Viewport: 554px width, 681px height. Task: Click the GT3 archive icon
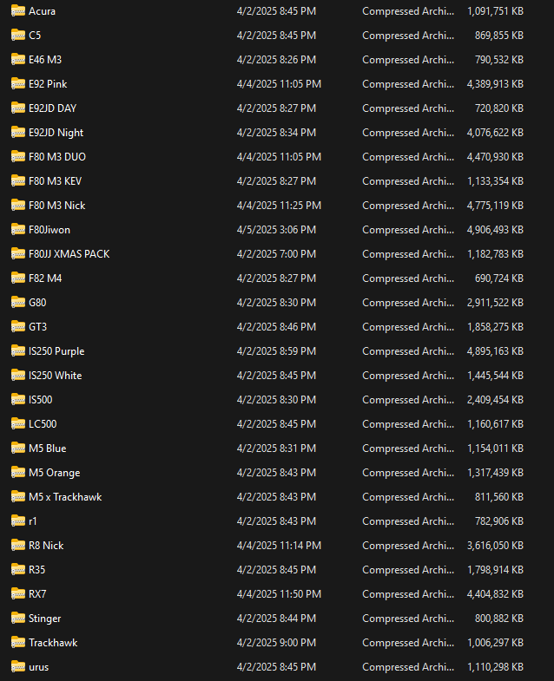tap(18, 327)
